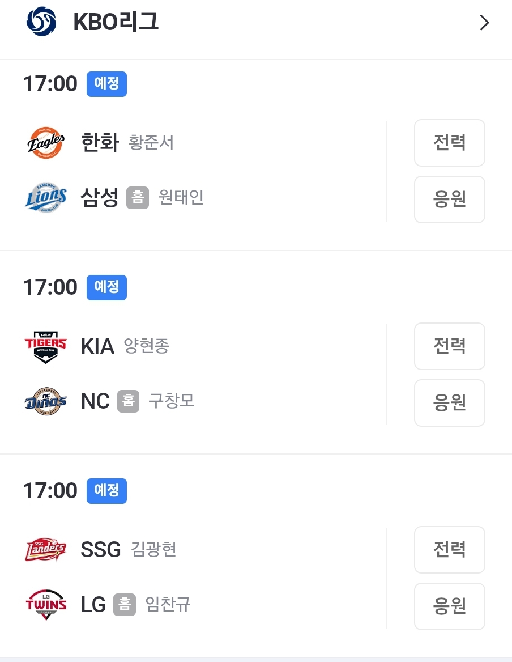Select starting pitcher 황준서 of 한화
Image resolution: width=512 pixels, height=662 pixels.
(151, 142)
